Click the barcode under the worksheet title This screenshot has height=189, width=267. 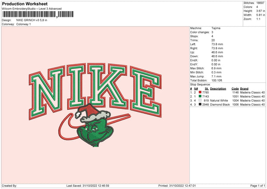click(38, 14)
